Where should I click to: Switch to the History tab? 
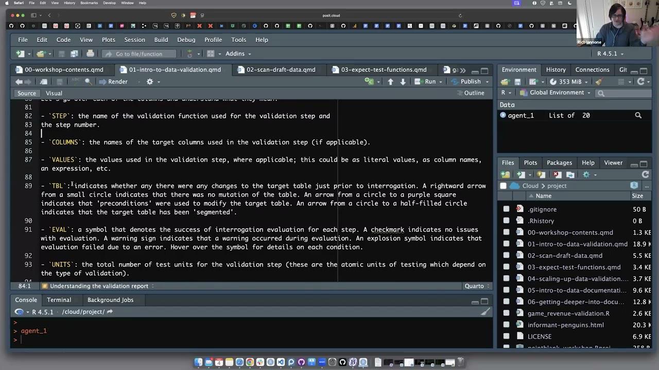556,69
